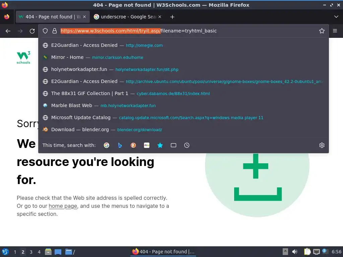This screenshot has height=257, width=343.
Task: Select The 88x31 GIF Collection suggestion
Action: coord(183,93)
